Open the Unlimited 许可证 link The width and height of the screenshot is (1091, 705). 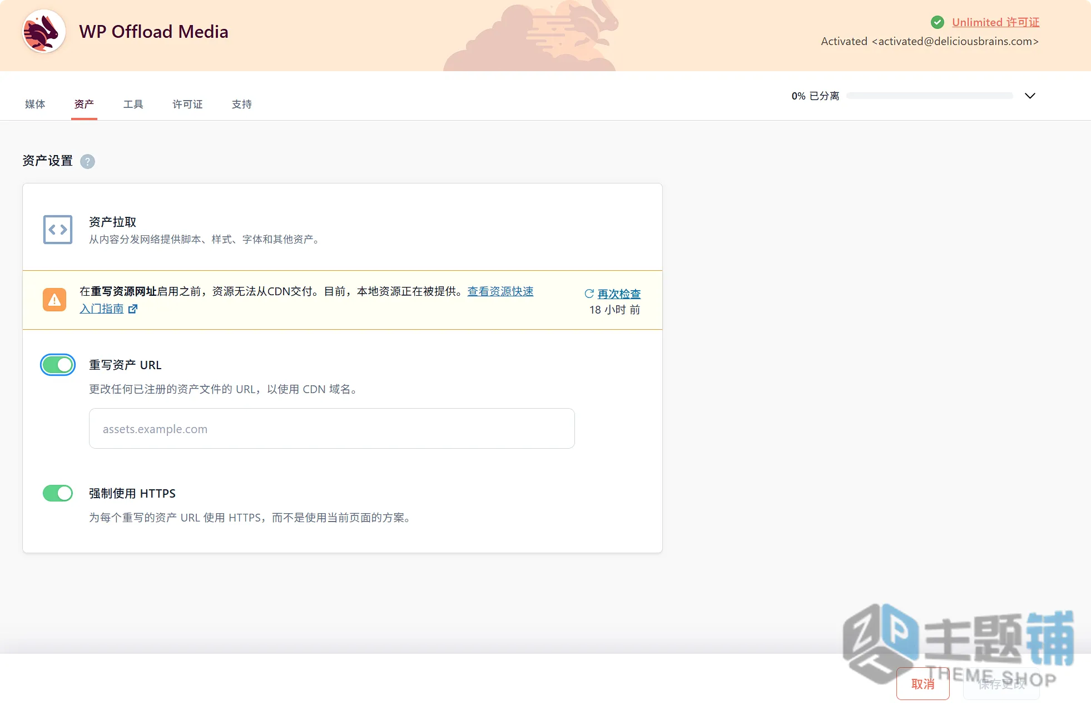click(996, 22)
